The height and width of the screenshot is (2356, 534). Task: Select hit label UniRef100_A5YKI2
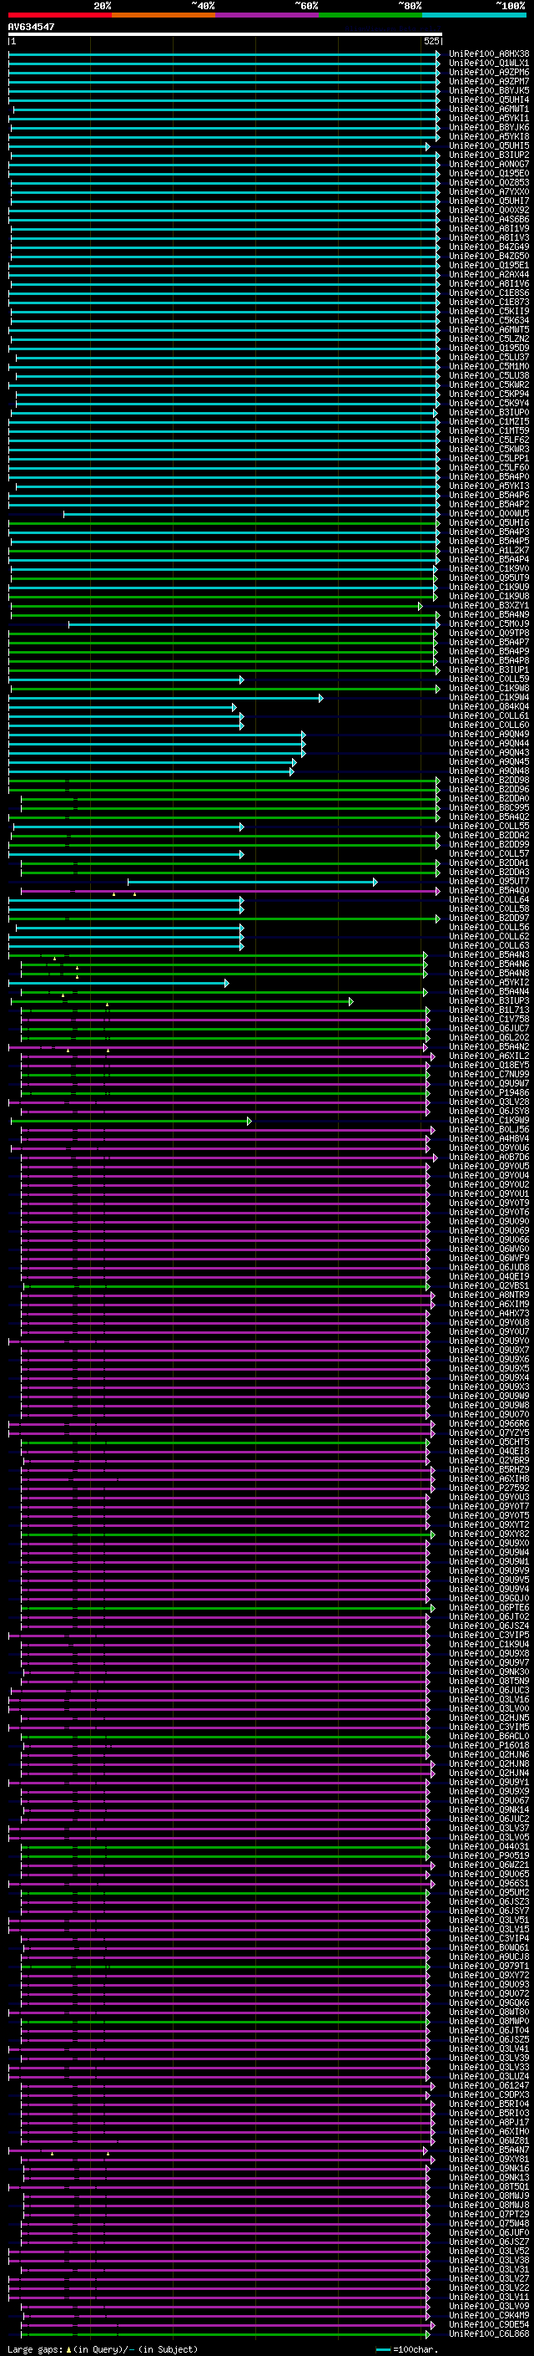pyautogui.click(x=489, y=983)
